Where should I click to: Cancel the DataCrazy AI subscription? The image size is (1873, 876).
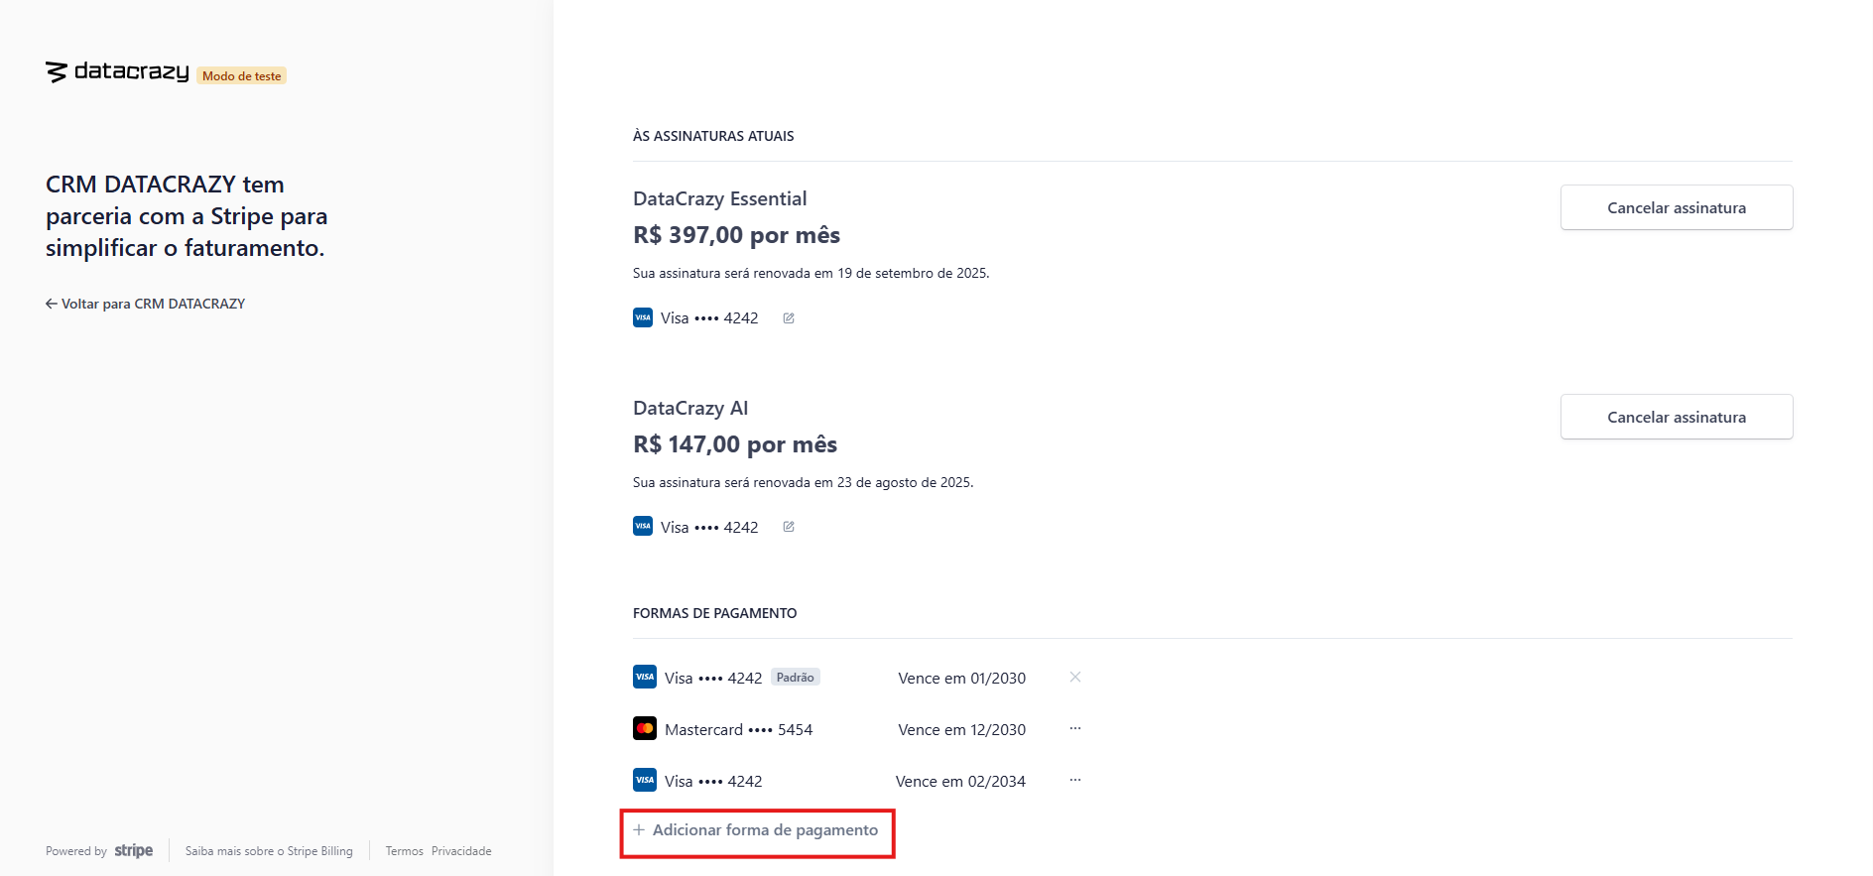(1677, 417)
